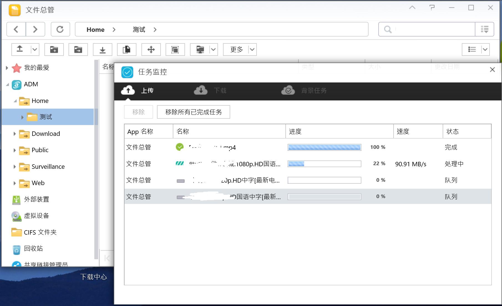502x306 pixels.
Task: Open 下载中心 from the taskbar
Action: [94, 277]
